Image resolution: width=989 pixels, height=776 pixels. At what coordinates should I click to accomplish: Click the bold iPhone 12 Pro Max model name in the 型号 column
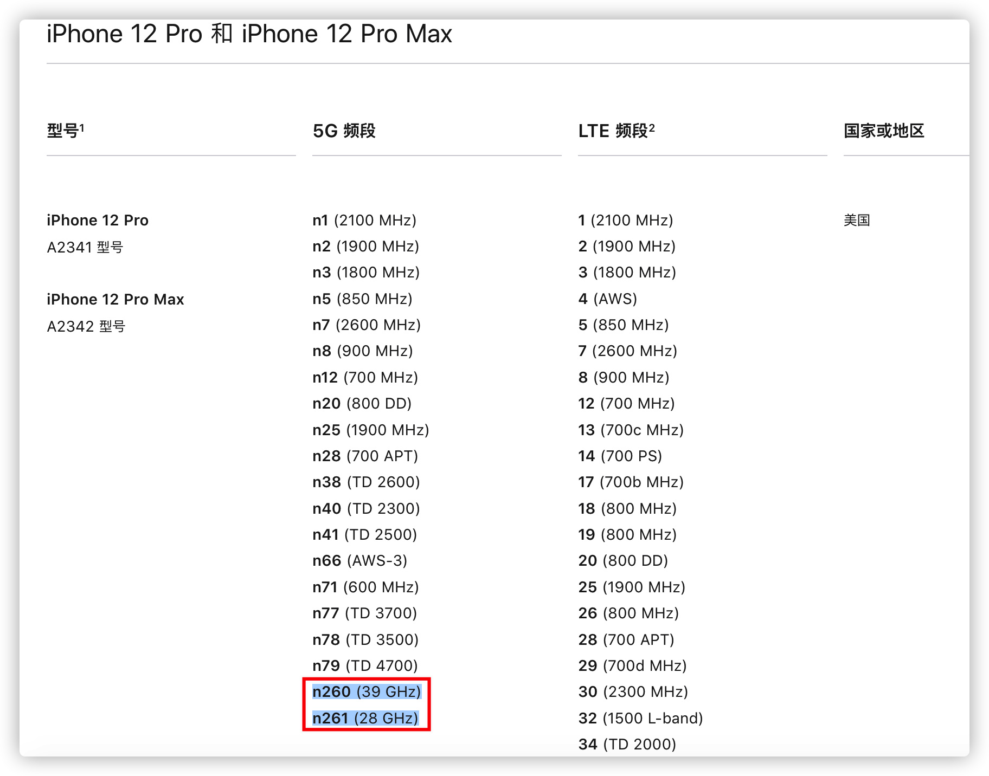[115, 299]
